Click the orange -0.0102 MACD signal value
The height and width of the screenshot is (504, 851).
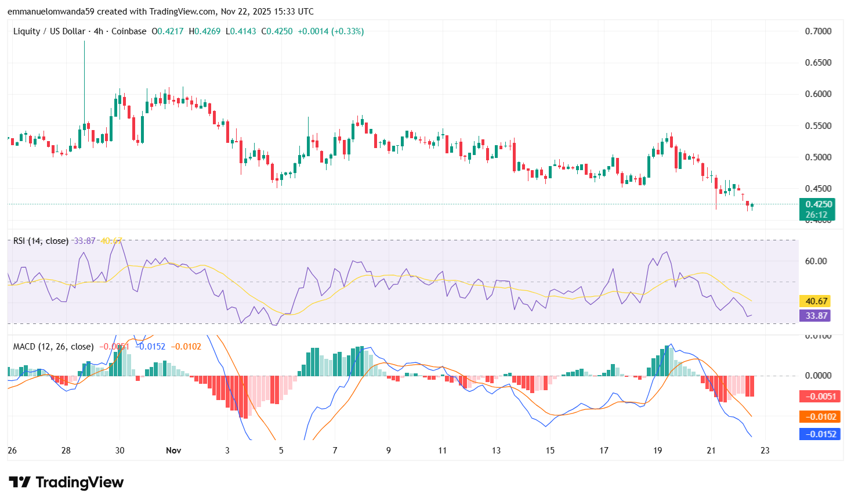click(x=820, y=416)
